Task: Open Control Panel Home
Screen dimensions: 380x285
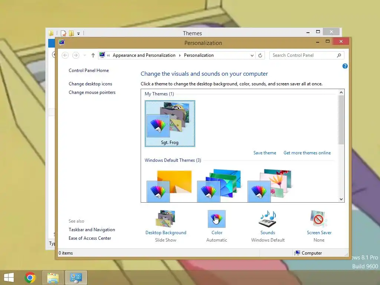Action: coord(89,71)
